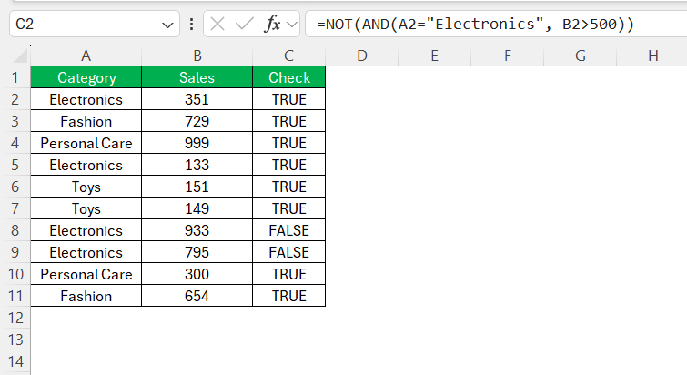Select column C header

coord(288,56)
